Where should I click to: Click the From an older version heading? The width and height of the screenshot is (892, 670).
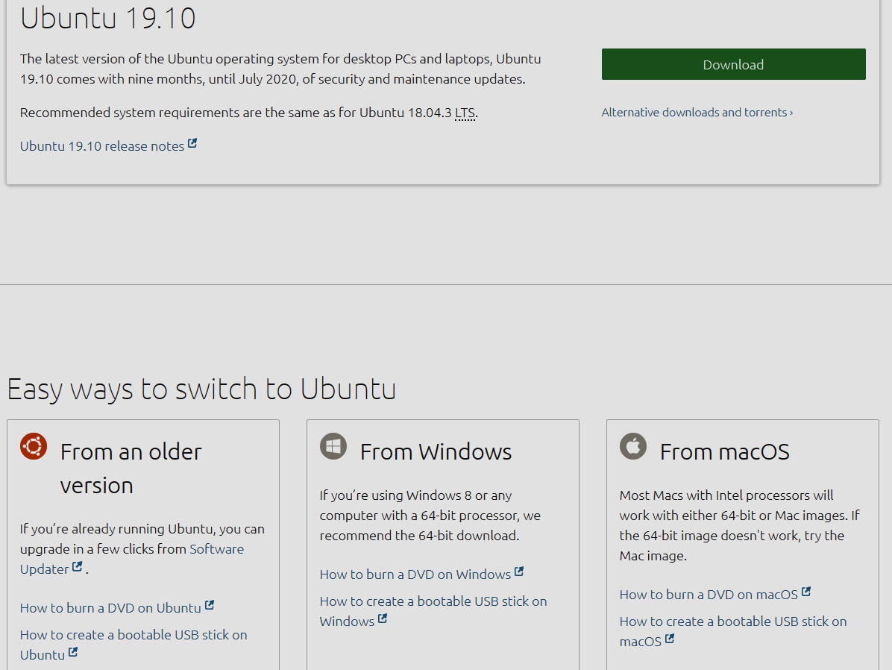(131, 469)
